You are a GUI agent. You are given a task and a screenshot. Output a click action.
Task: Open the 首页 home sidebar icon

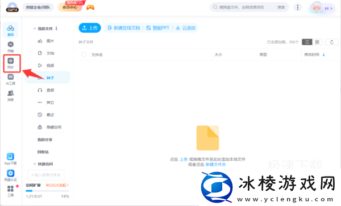tap(10, 30)
